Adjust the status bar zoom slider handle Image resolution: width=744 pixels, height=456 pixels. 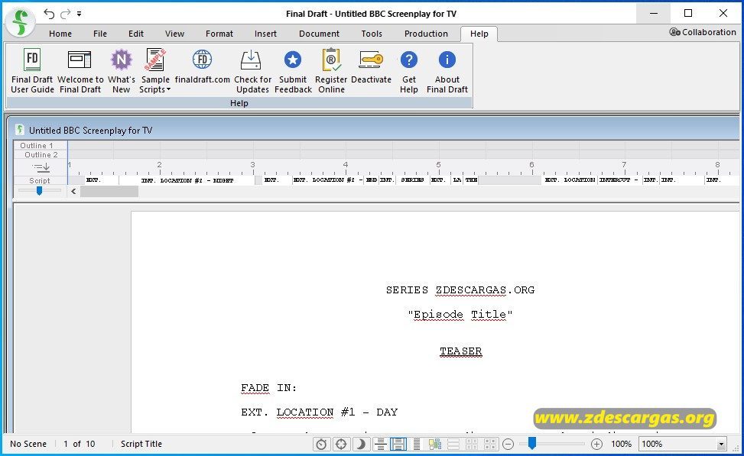(x=532, y=443)
